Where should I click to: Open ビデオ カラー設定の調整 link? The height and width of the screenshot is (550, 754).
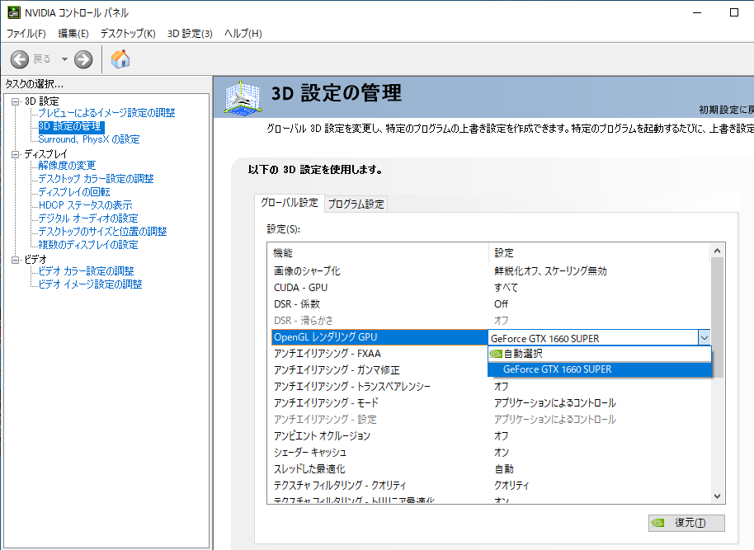tap(86, 271)
